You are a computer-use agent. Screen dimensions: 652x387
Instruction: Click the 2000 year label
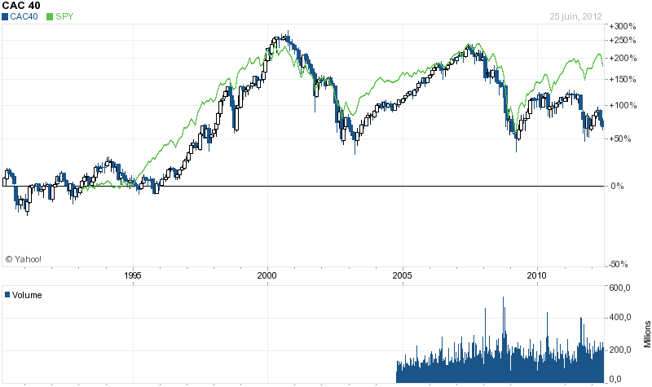coord(267,275)
